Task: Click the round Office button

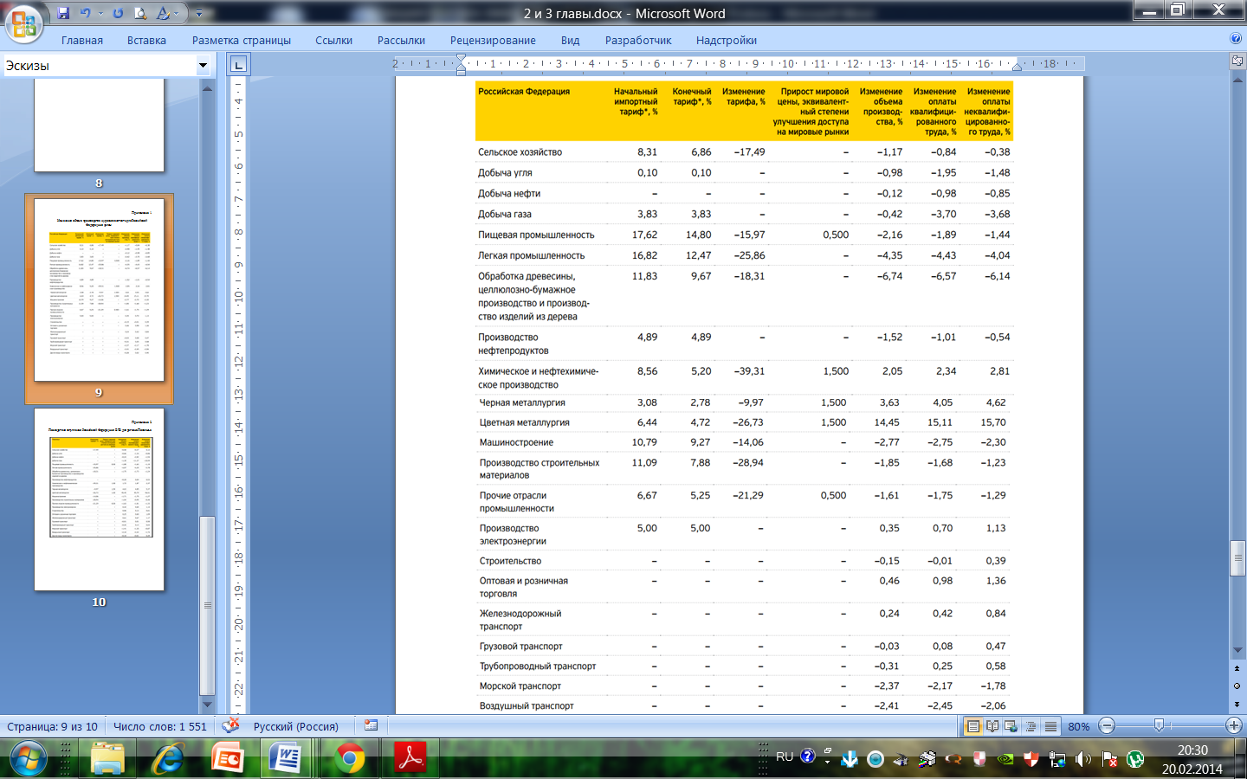Action: (24, 23)
